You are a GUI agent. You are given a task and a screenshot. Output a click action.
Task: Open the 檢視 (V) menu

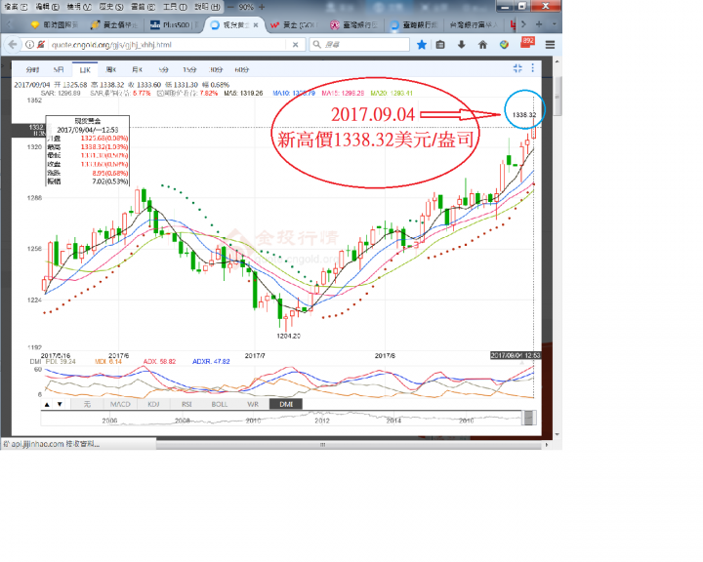[79, 7]
